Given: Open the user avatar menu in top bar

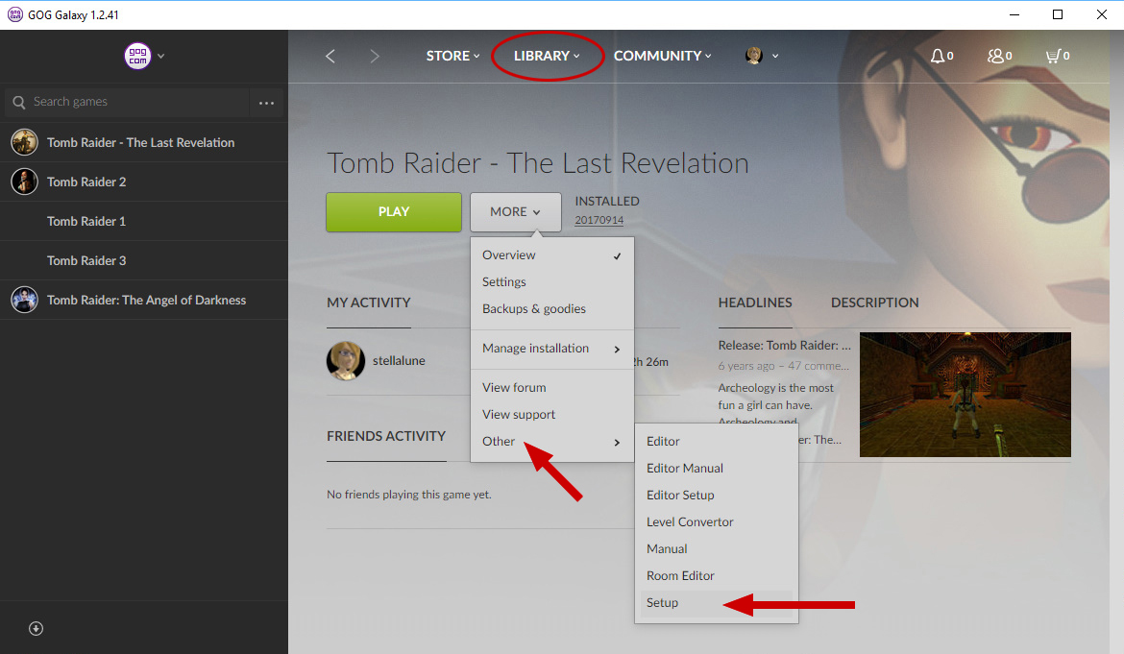Looking at the screenshot, I should pos(755,56).
